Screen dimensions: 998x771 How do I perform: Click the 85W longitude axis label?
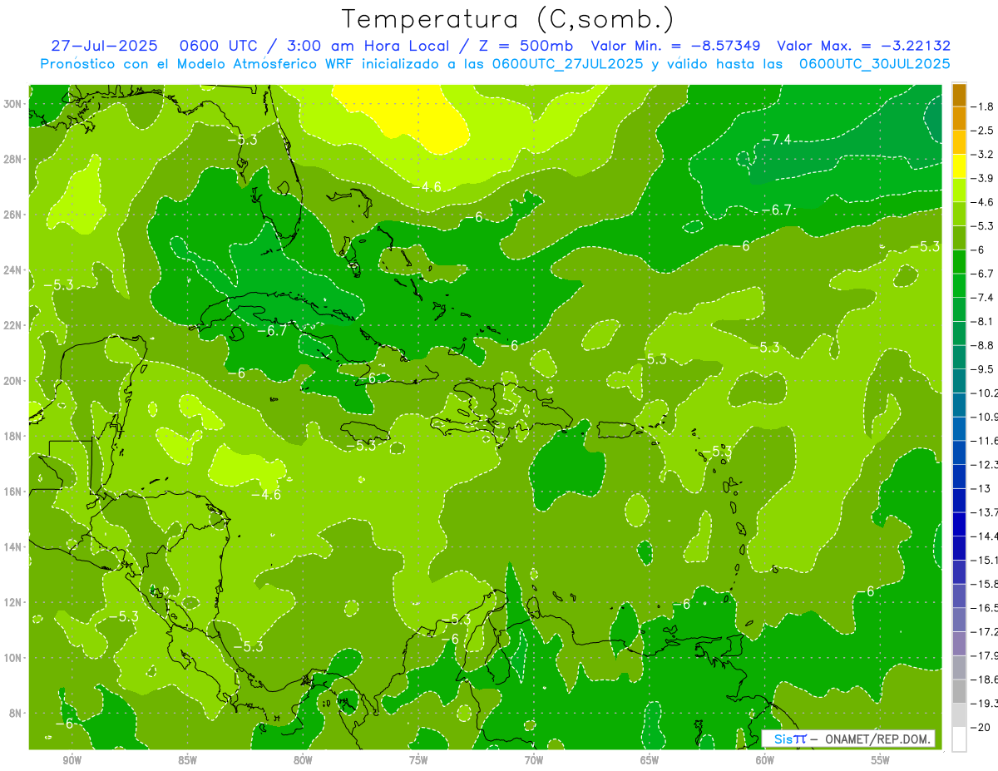coord(188,759)
